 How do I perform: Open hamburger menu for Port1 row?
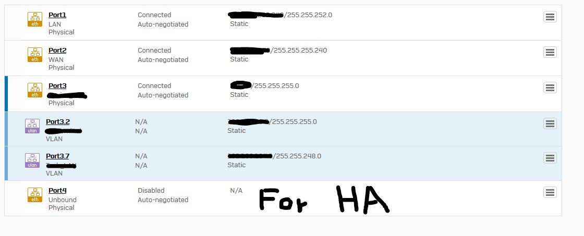(550, 17)
